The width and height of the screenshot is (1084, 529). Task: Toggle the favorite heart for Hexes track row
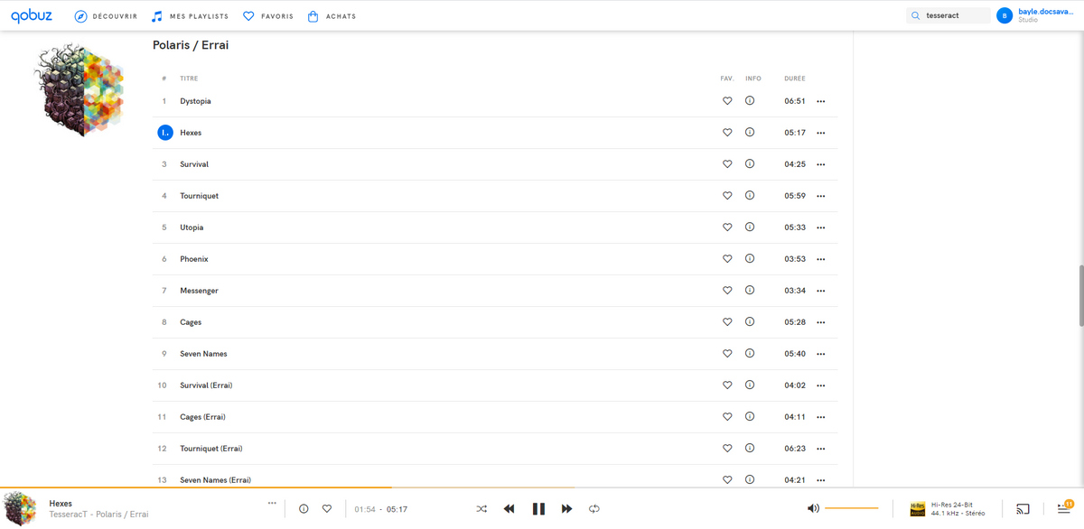pyautogui.click(x=727, y=133)
